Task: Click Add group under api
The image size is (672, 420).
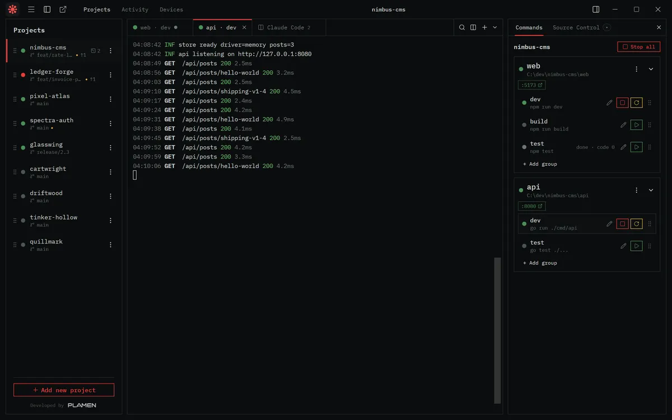Action: pos(540,263)
